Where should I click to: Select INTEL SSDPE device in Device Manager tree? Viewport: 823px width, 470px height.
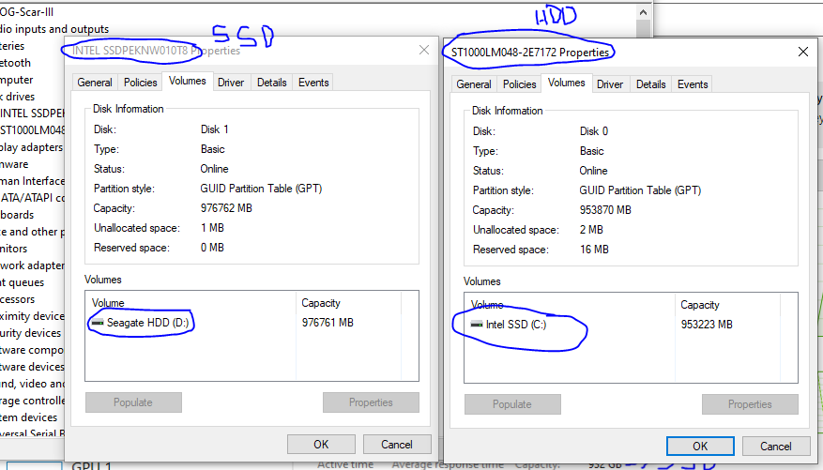(x=32, y=114)
